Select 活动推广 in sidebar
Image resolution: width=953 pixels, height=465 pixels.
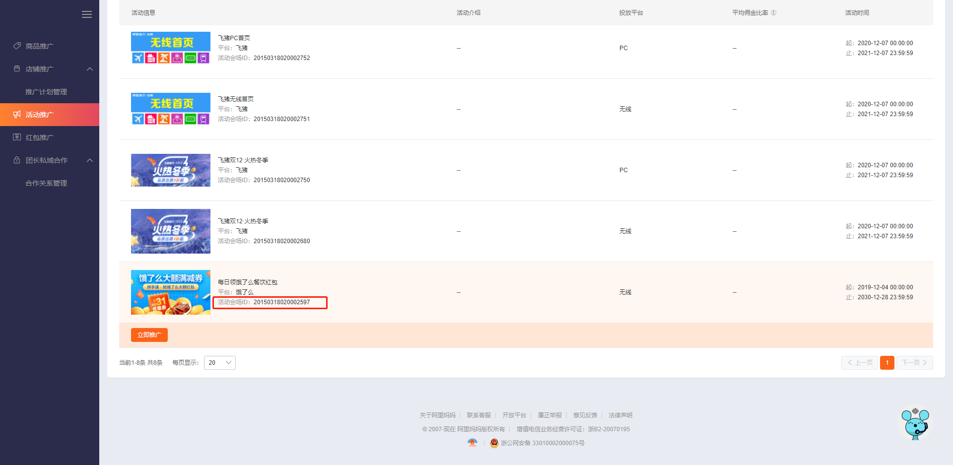point(50,115)
